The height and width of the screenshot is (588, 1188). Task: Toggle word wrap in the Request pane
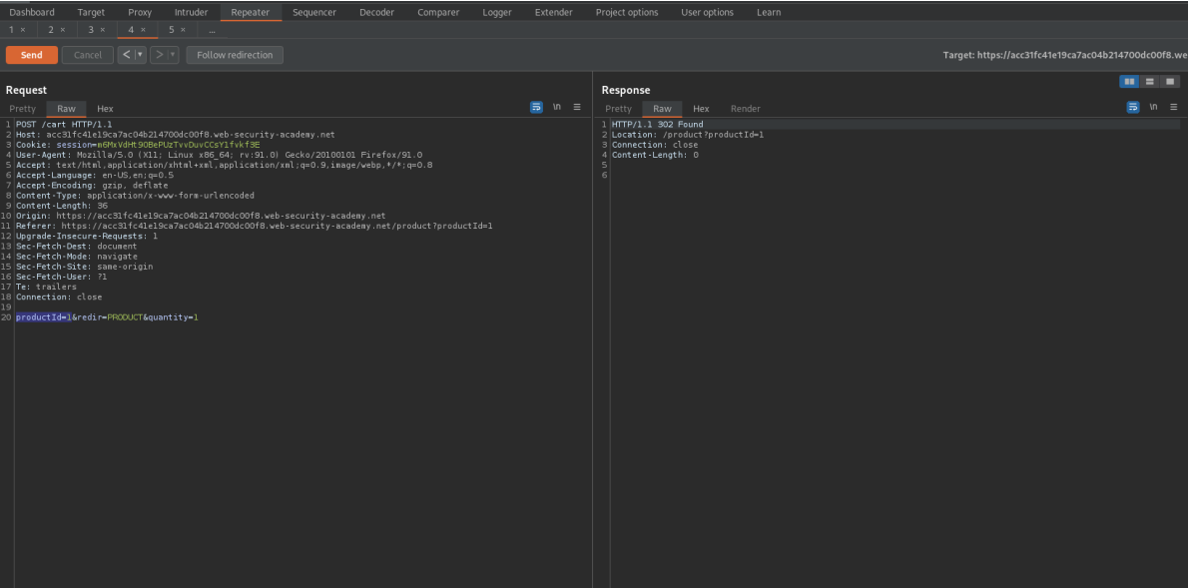(x=536, y=108)
